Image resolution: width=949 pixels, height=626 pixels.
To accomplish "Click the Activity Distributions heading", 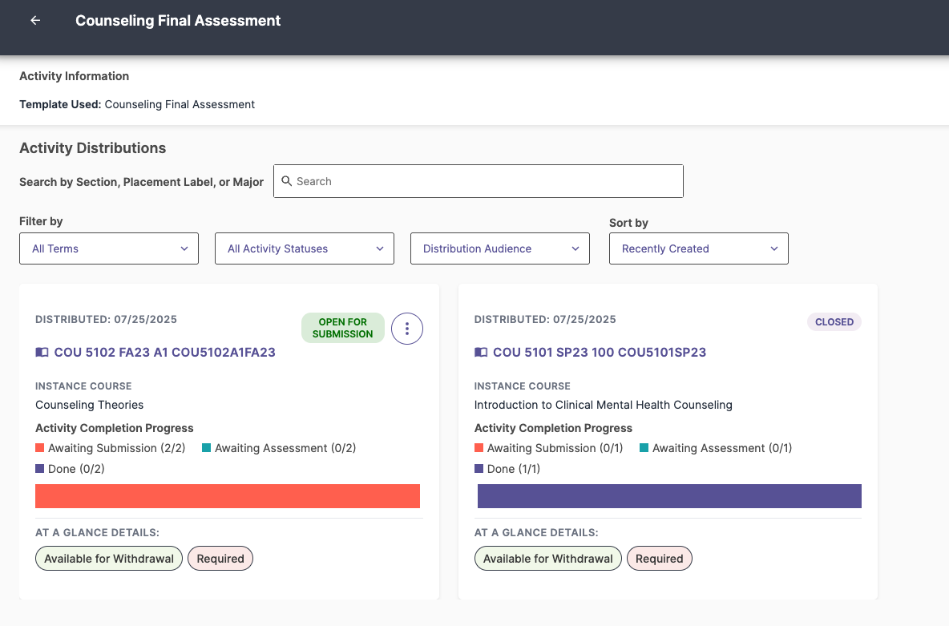I will click(93, 148).
